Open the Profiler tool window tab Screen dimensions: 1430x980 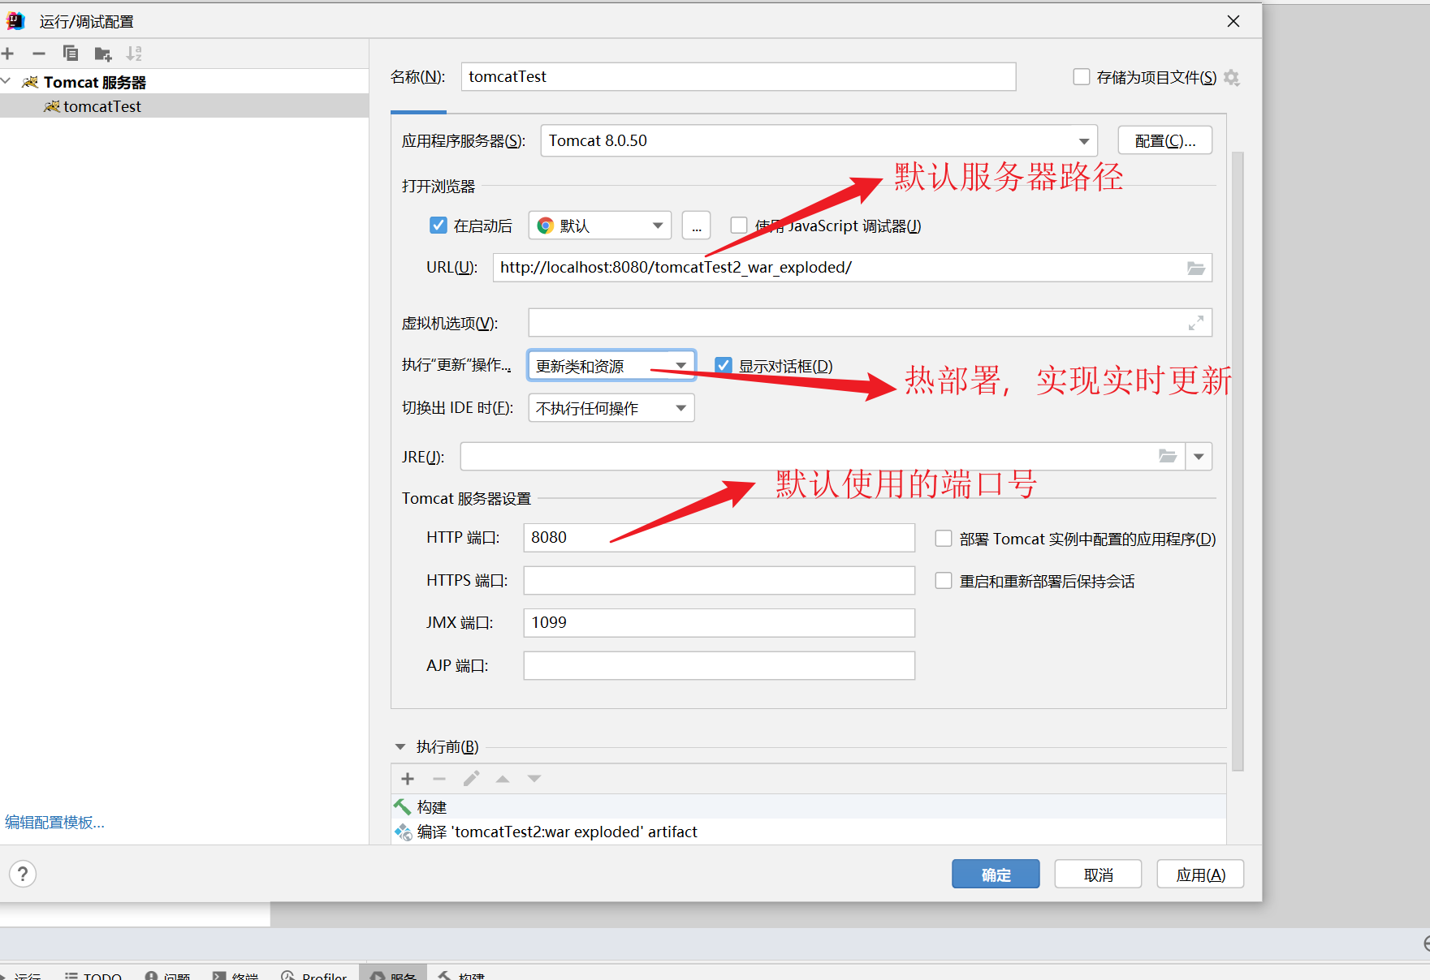click(x=314, y=976)
